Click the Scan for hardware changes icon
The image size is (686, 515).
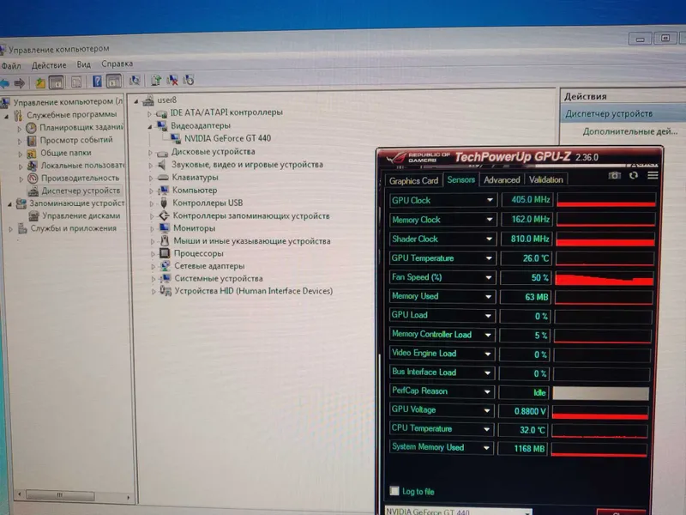point(135,80)
